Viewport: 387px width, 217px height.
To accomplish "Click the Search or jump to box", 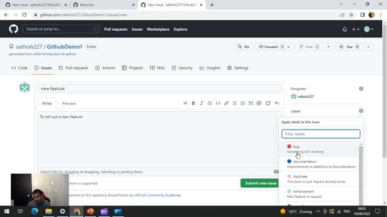I will [x=61, y=29].
